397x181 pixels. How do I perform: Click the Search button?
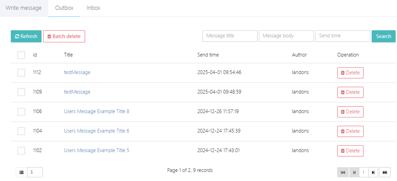(383, 36)
